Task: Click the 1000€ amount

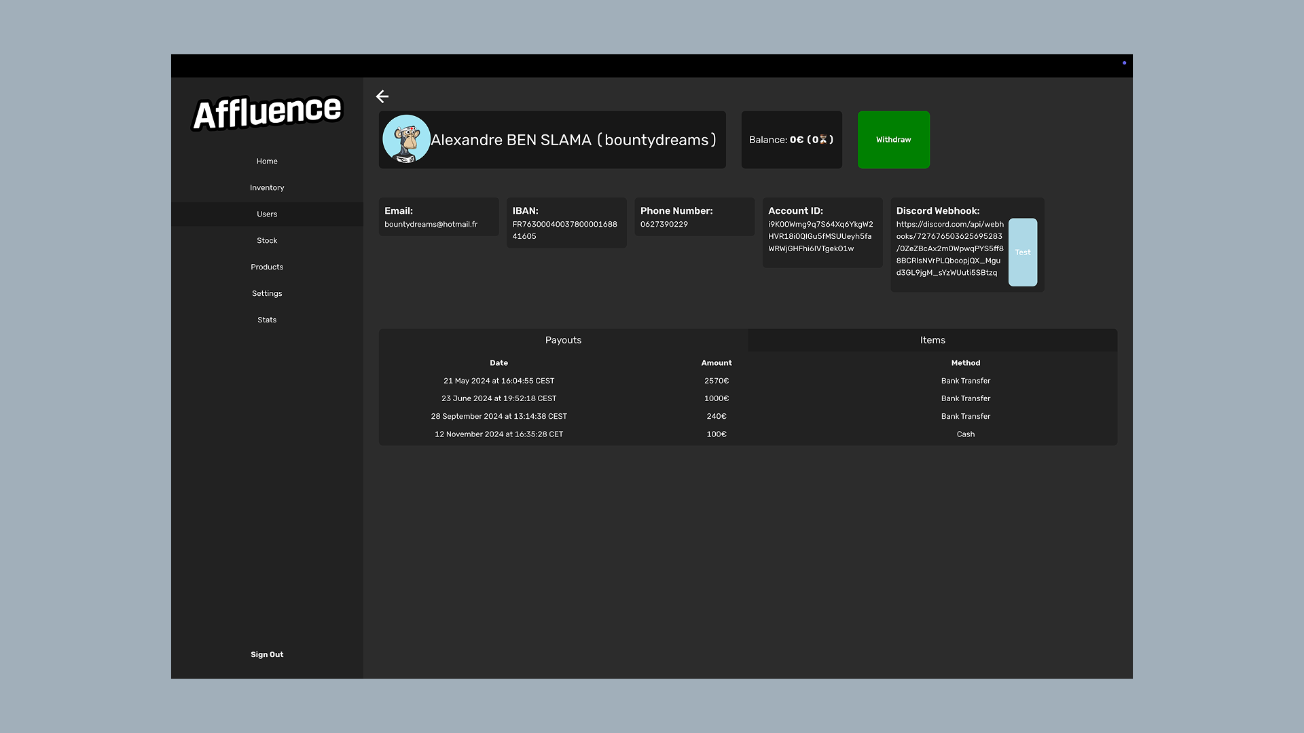Action: point(717,398)
